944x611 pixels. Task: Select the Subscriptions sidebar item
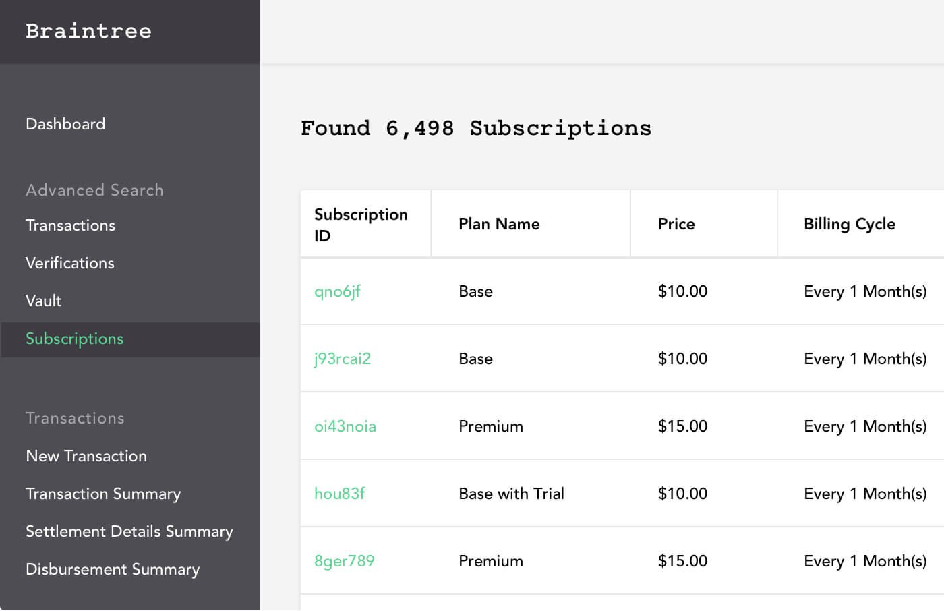[x=74, y=339]
